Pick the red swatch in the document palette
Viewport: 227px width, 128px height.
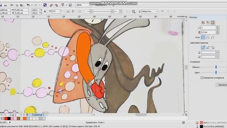[x=6, y=118]
